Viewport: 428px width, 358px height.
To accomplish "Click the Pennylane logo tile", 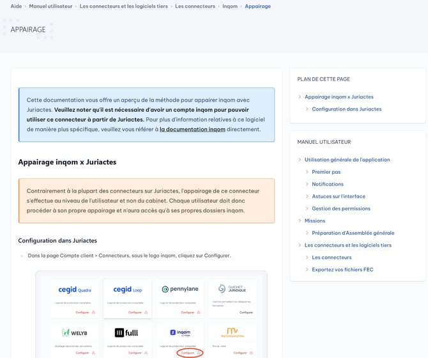I will (180, 290).
